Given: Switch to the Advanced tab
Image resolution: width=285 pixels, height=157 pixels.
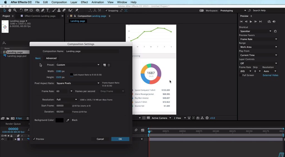Looking at the screenshot, I should (x=51, y=58).
